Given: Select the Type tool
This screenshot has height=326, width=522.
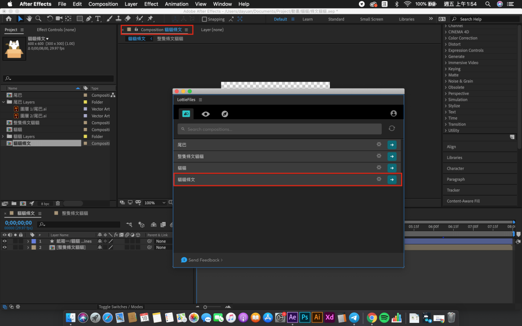Looking at the screenshot, I should (98, 19).
